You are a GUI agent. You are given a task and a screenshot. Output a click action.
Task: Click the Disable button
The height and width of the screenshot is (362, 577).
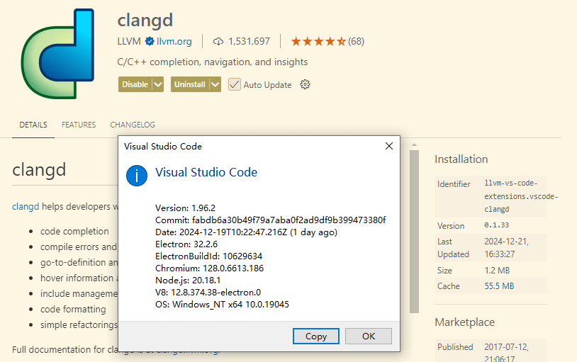135,84
